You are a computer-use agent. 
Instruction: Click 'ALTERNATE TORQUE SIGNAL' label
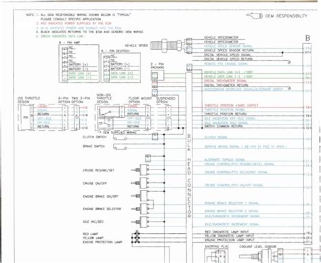tap(225, 160)
